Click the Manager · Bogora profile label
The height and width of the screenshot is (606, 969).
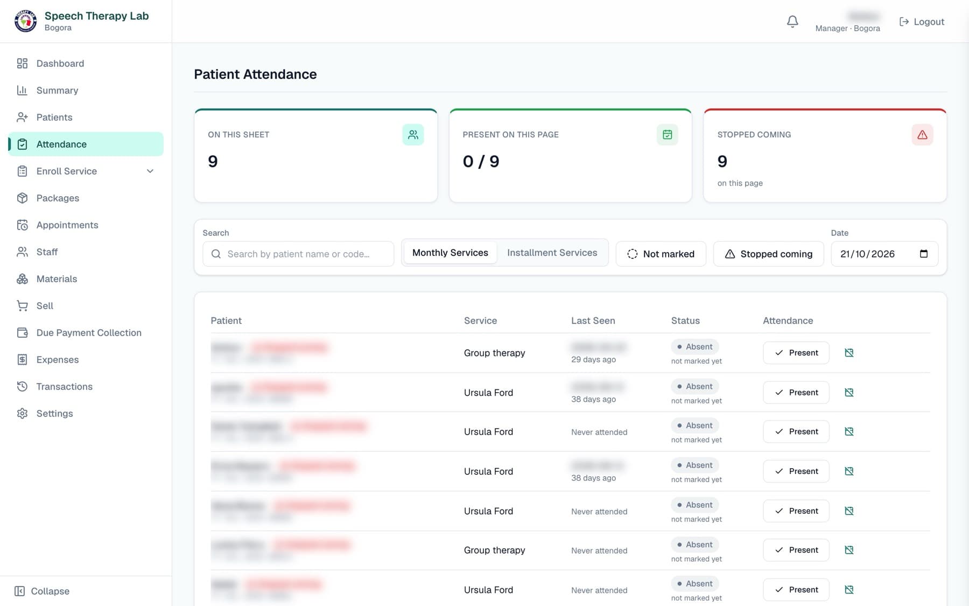[847, 28]
